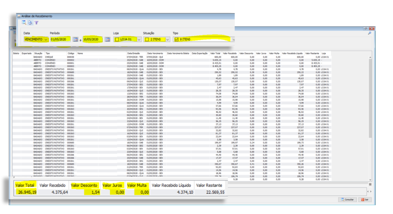Sort by the Situação column header
This screenshot has width=393, height=214.
click(x=38, y=53)
